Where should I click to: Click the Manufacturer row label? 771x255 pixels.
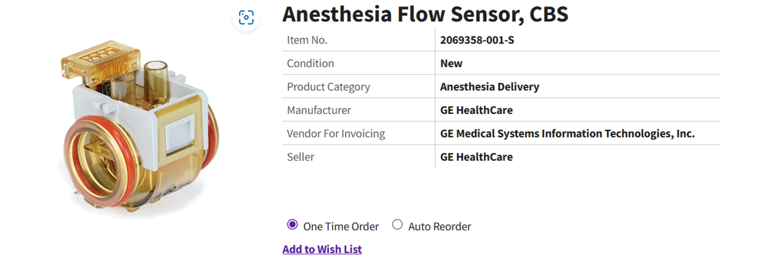tap(319, 110)
